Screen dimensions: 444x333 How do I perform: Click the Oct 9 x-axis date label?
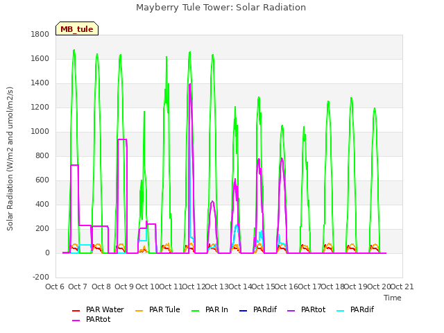pyautogui.click(x=124, y=287)
